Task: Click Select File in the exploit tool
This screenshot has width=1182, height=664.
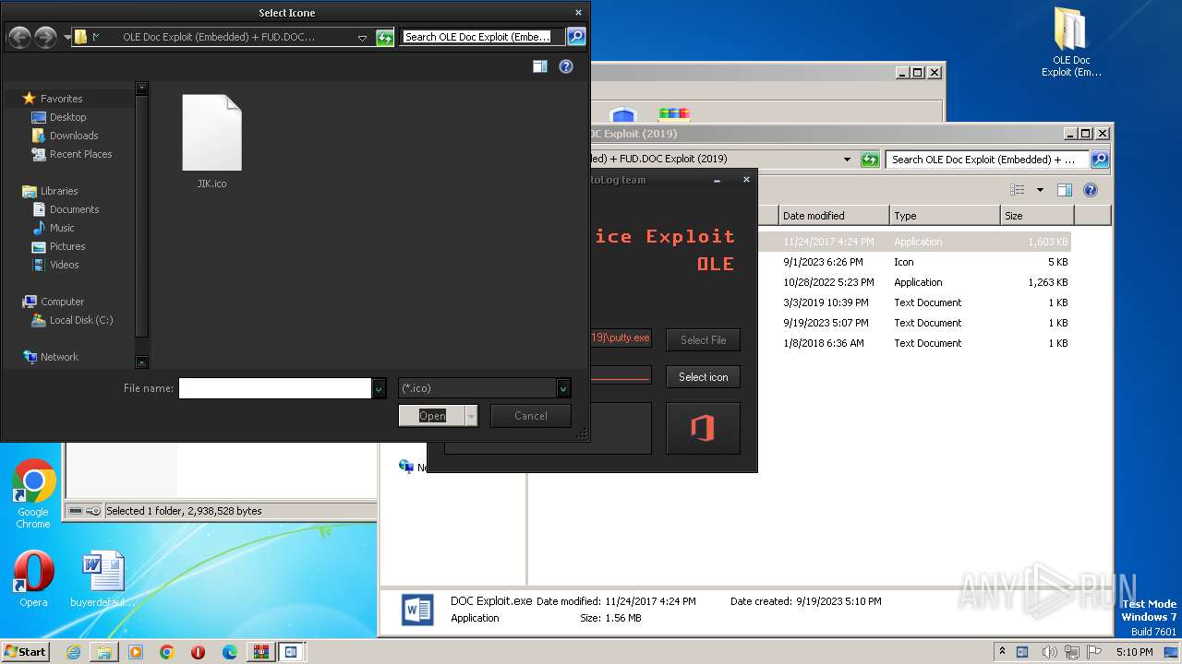Action: [703, 340]
